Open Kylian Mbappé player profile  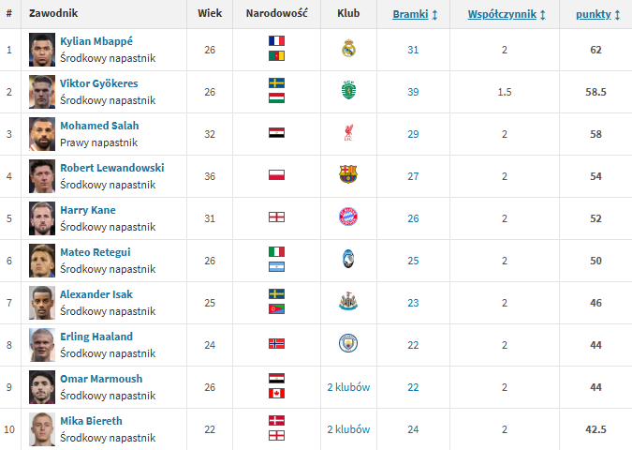point(96,41)
